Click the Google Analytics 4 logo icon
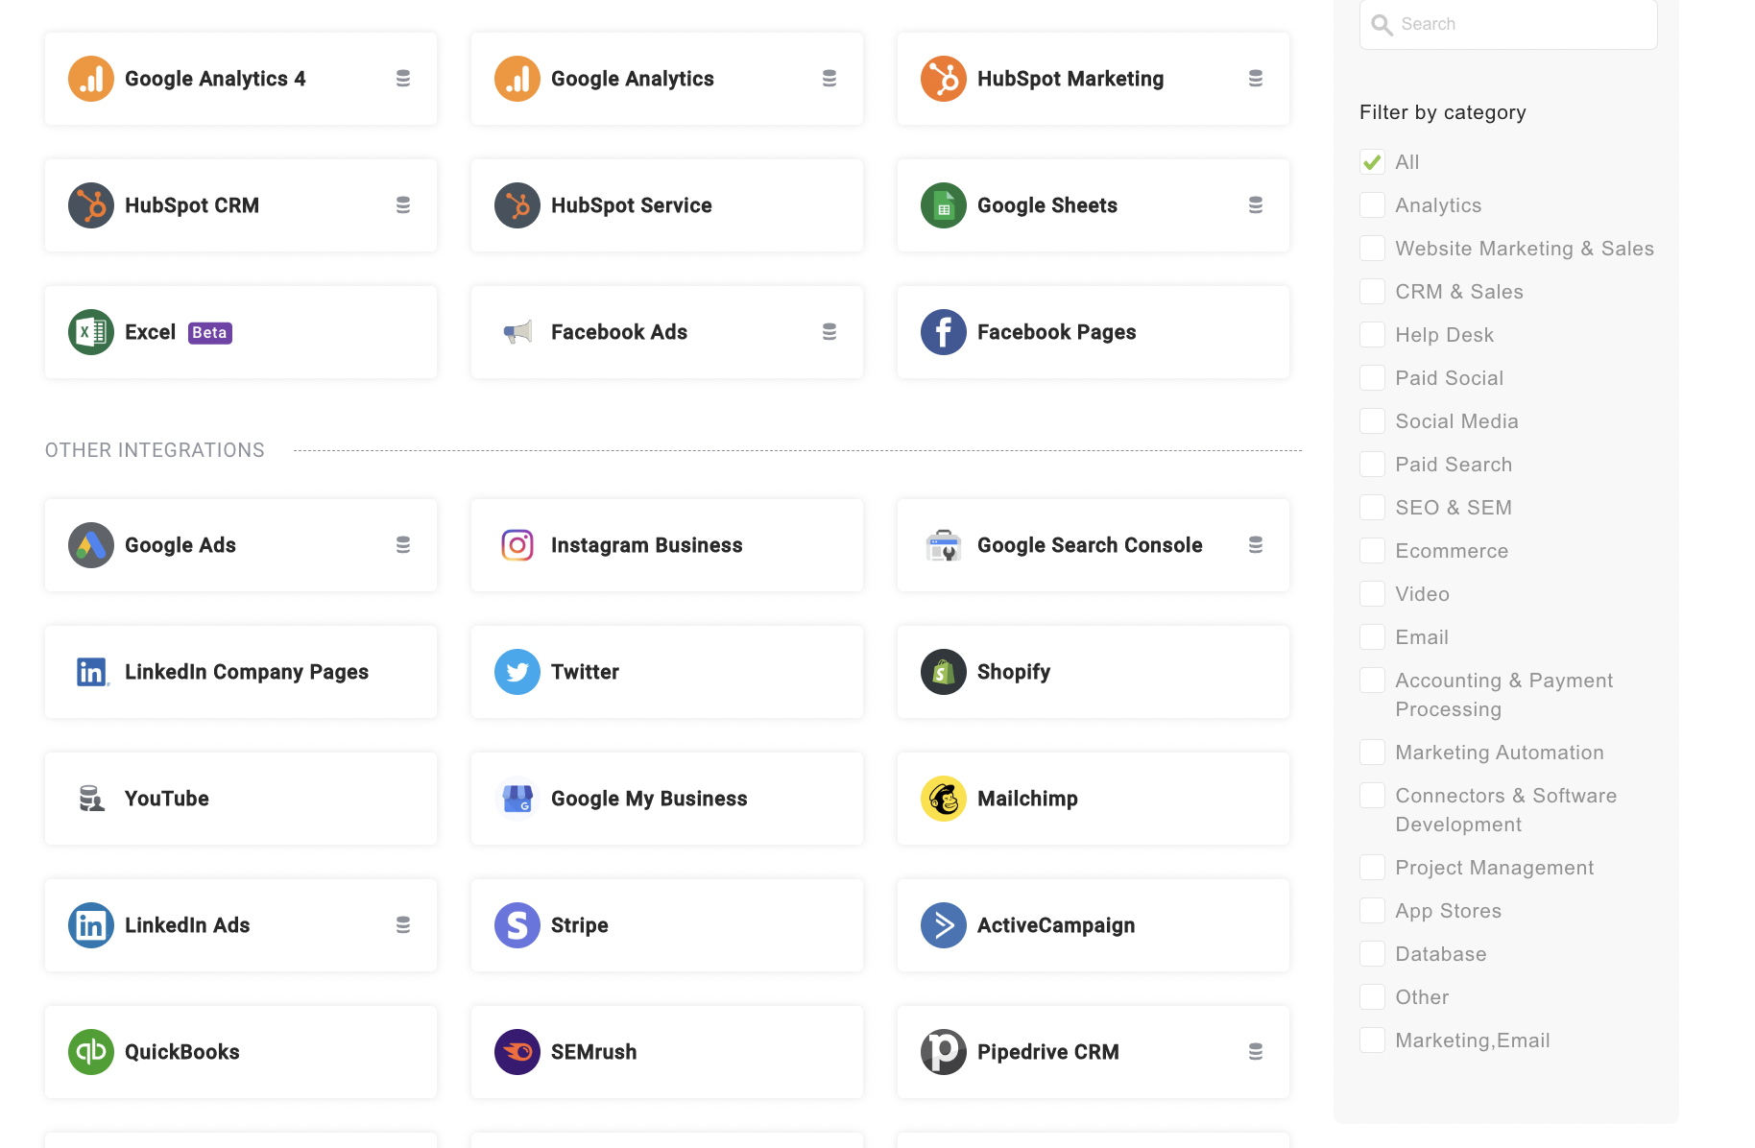Screen dimensions: 1755x1148 click(x=91, y=79)
